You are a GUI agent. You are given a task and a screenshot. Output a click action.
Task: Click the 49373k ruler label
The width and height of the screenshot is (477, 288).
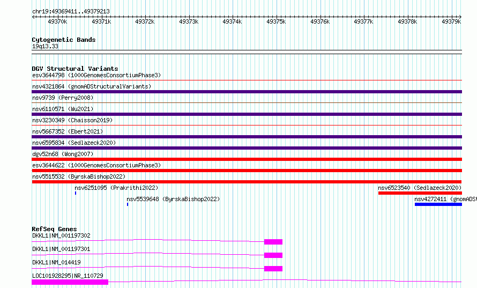(x=189, y=21)
